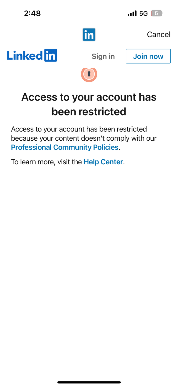Tap the cellular signal bars icon
The height and width of the screenshot is (387, 178).
132,13
